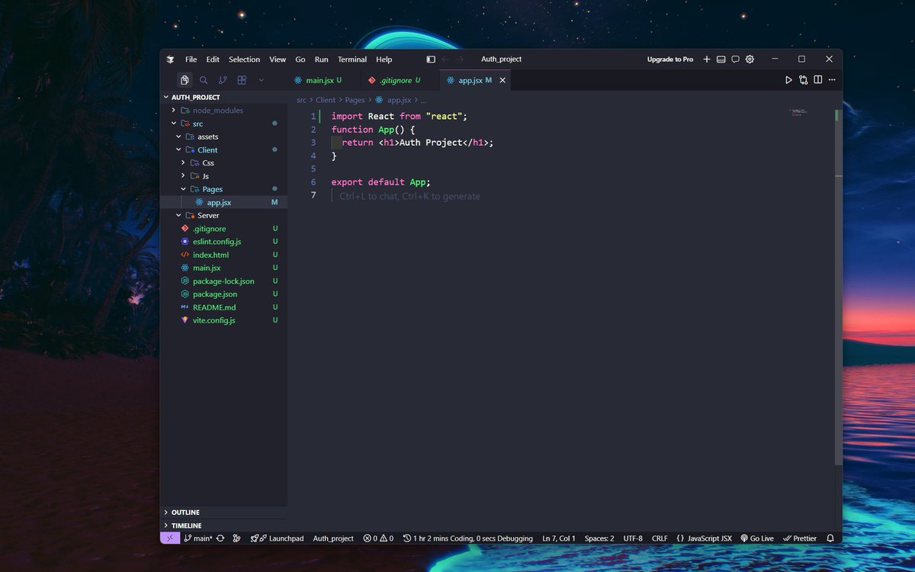Open package.json file

(x=223, y=294)
